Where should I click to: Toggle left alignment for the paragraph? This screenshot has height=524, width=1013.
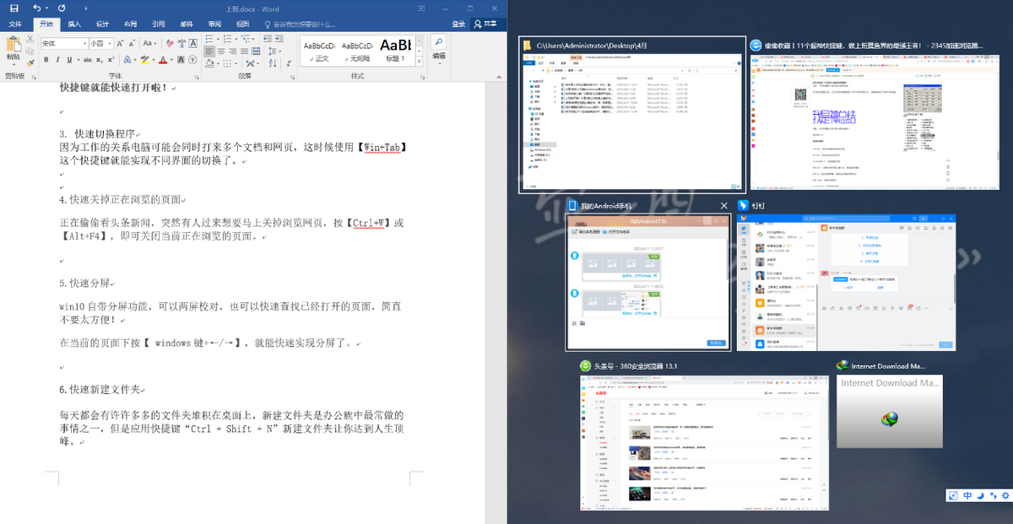(209, 51)
